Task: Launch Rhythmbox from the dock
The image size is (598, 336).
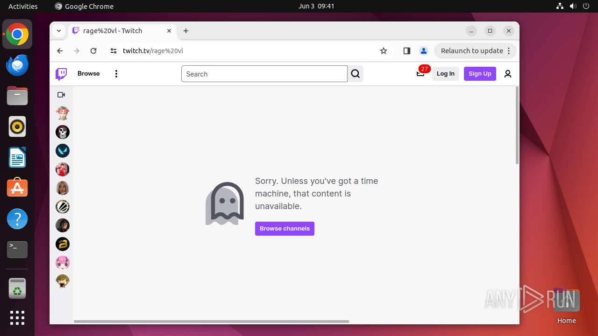Action: coord(17,126)
